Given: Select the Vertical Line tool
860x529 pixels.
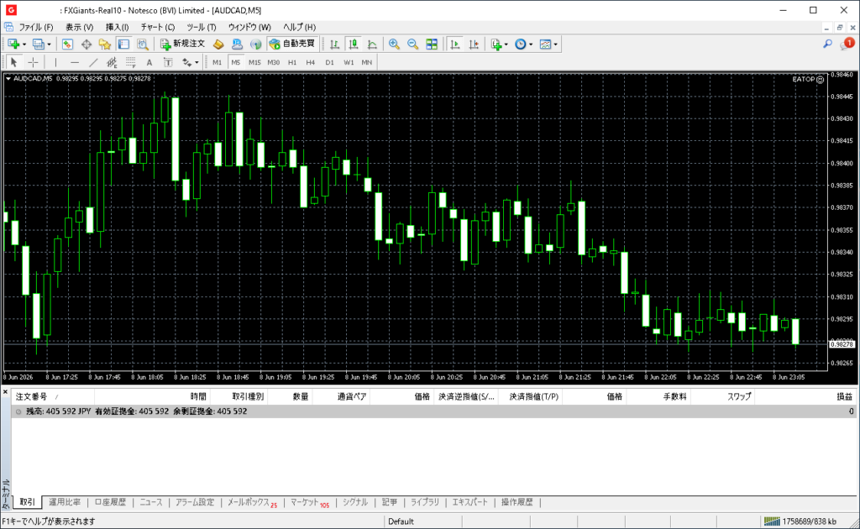Looking at the screenshot, I should click(x=55, y=62).
